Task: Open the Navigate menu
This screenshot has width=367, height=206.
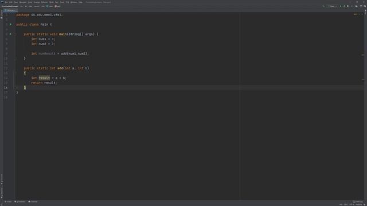Action: click(23, 2)
